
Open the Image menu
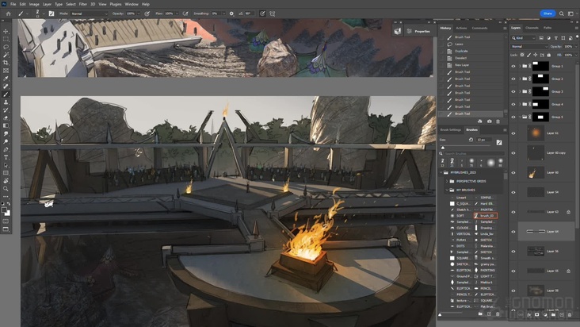pyautogui.click(x=34, y=4)
